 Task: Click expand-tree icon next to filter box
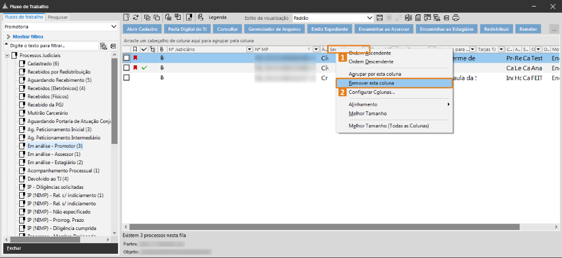[x=104, y=46]
